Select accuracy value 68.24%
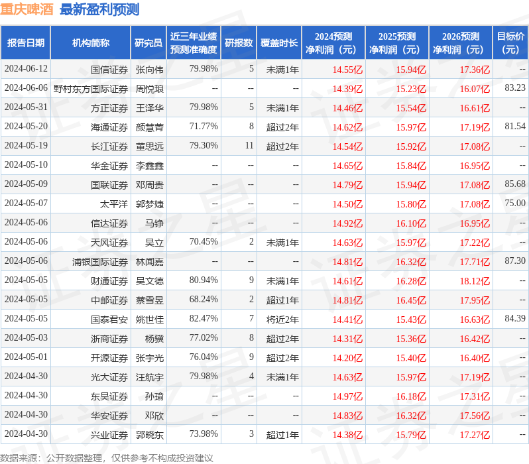This screenshot has width=529, height=464. click(204, 300)
